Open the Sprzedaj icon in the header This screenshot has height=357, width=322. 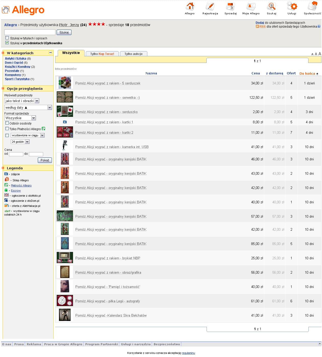coord(230,6)
